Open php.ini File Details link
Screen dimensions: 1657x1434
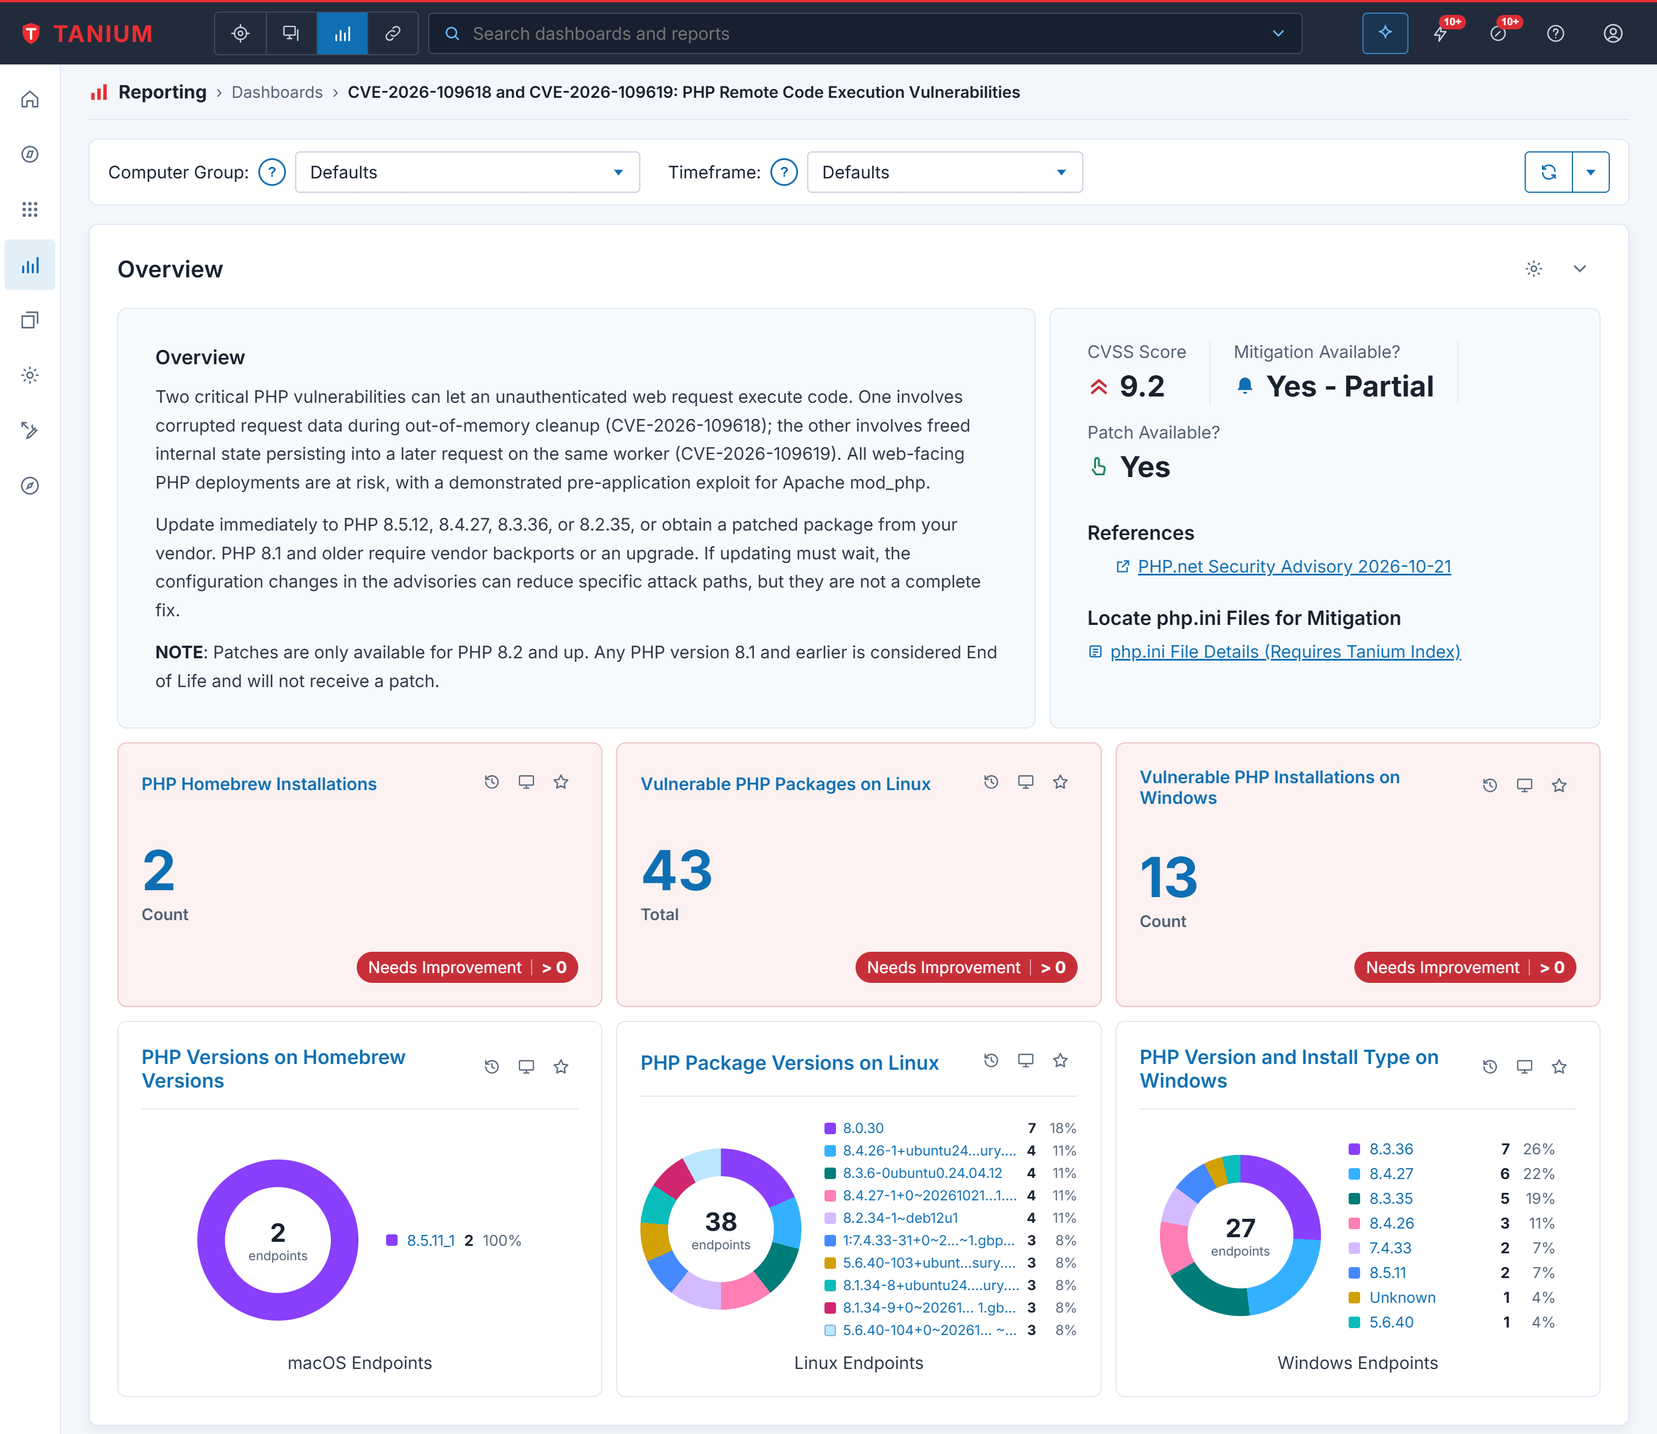pyautogui.click(x=1285, y=651)
